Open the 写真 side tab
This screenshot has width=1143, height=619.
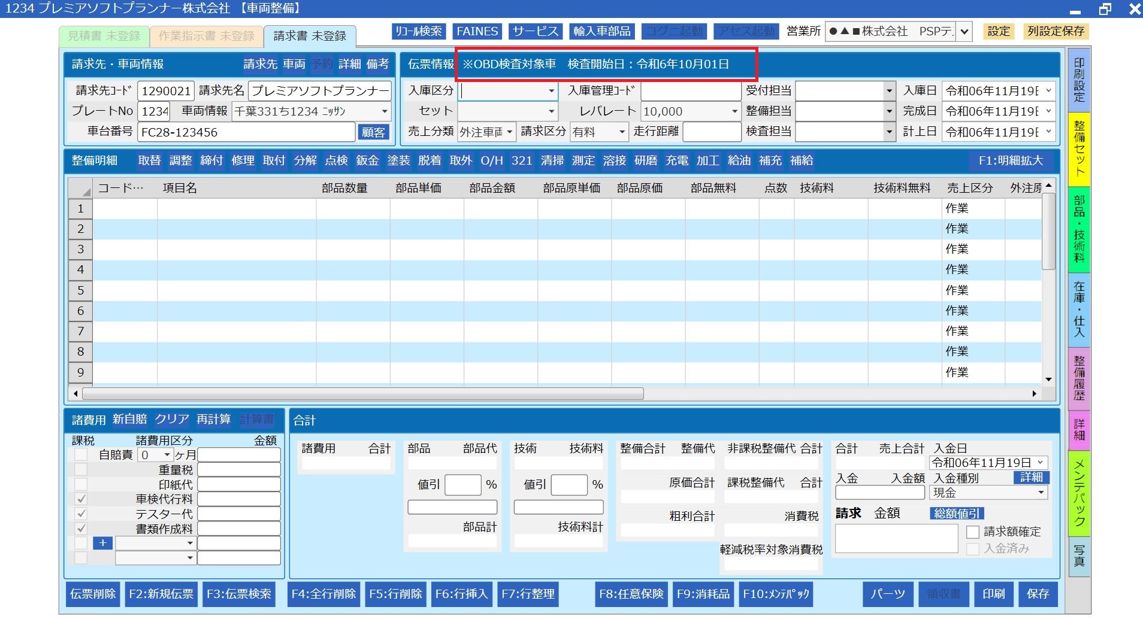(x=1079, y=555)
